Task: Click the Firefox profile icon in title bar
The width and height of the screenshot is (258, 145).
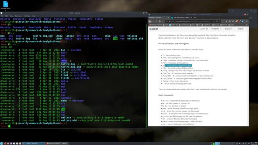Action: [245, 14]
